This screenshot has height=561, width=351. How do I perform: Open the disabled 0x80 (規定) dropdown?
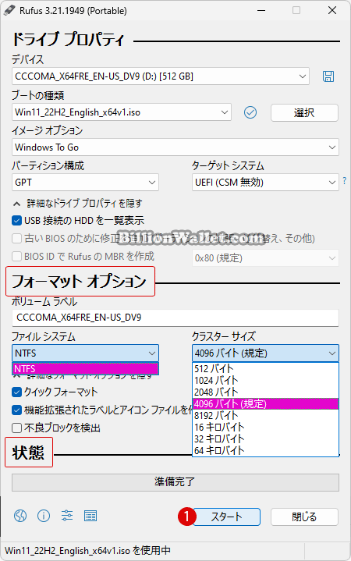(265, 258)
